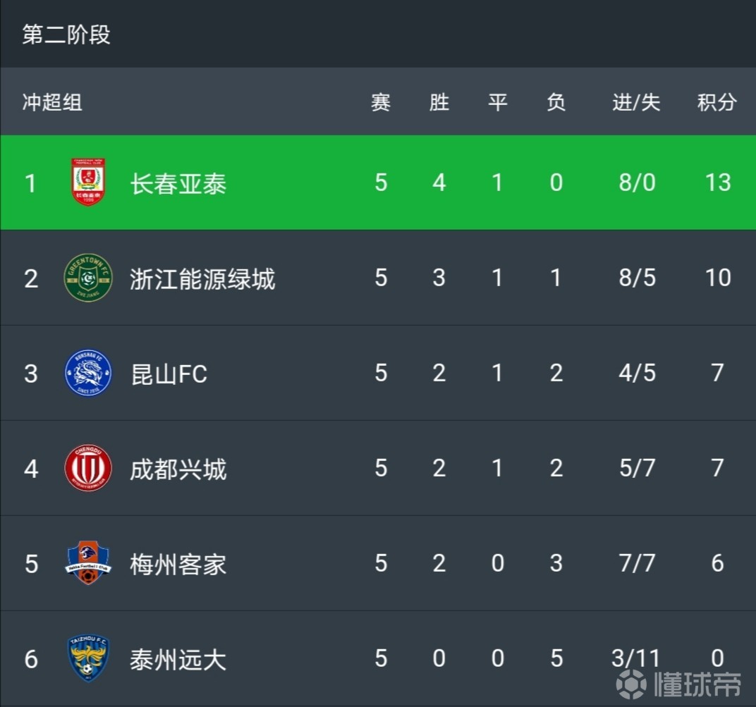
Task: Click the Chengdu Xingcheng red crest
Action: point(87,469)
